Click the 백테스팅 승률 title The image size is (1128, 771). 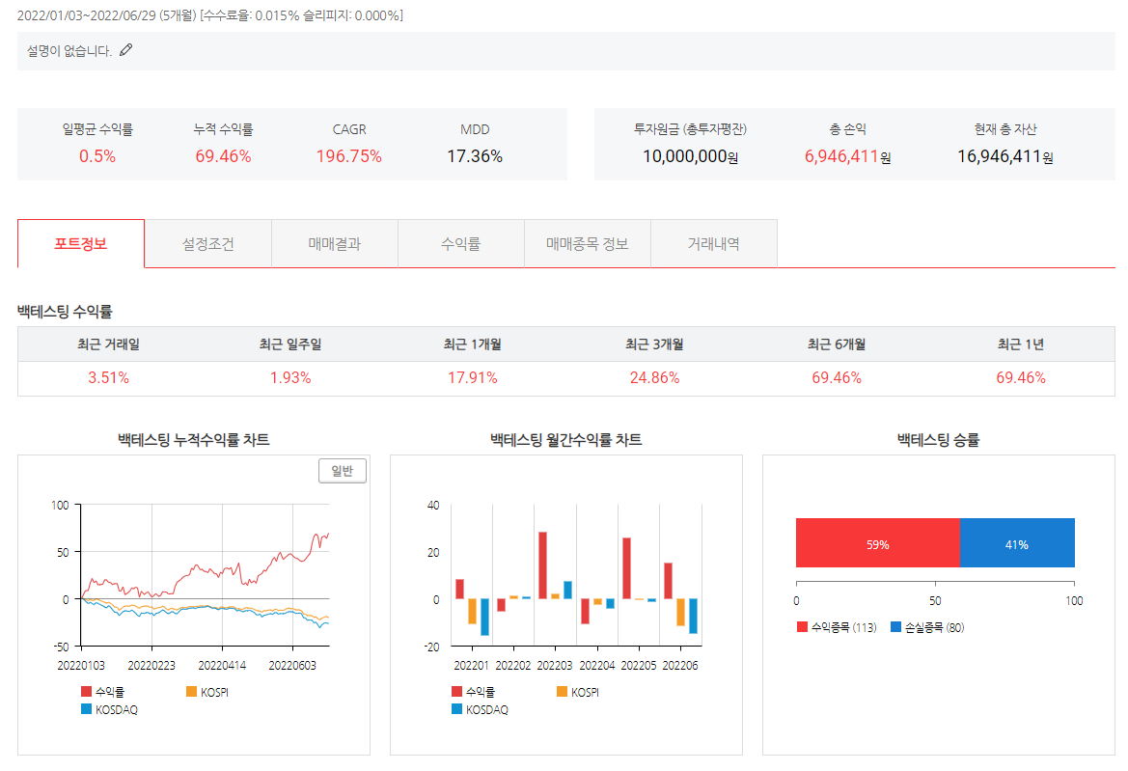[x=938, y=439]
